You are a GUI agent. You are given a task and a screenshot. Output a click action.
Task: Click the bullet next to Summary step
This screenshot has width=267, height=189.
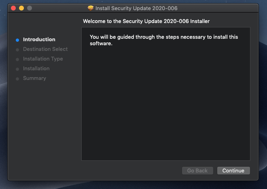pos(17,79)
